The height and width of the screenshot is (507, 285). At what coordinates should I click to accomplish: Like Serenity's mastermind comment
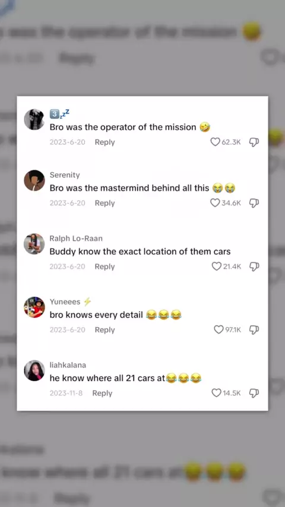point(215,202)
